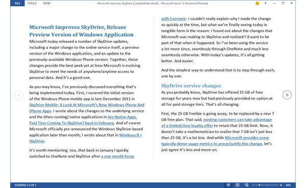
Task: Click the zoom slider handle
Action: pyautogui.click(x=260, y=185)
